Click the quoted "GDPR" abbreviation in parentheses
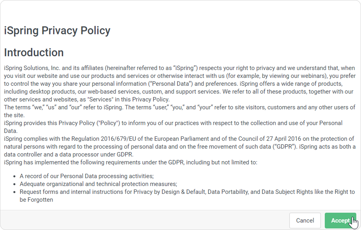This screenshot has height=230, width=361. coord(280,147)
